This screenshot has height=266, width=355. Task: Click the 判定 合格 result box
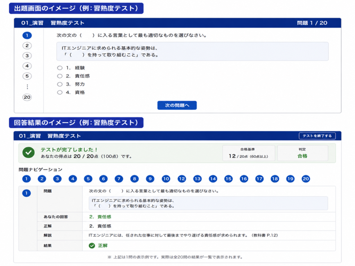coord(302,153)
